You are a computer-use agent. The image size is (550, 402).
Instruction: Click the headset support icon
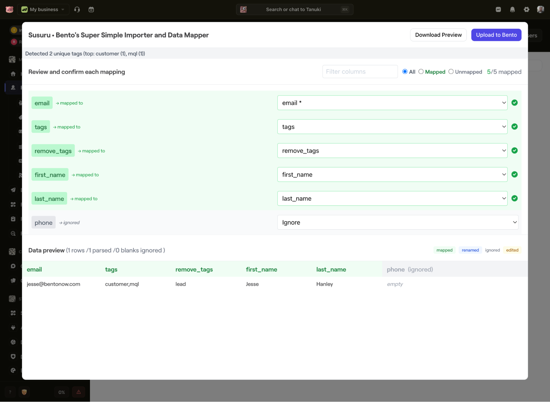pyautogui.click(x=77, y=10)
